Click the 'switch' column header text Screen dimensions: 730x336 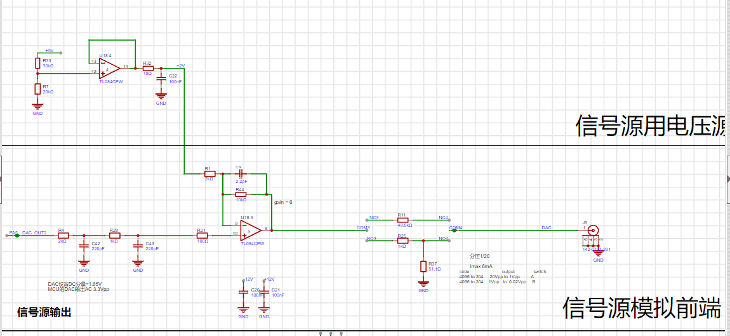(x=540, y=271)
